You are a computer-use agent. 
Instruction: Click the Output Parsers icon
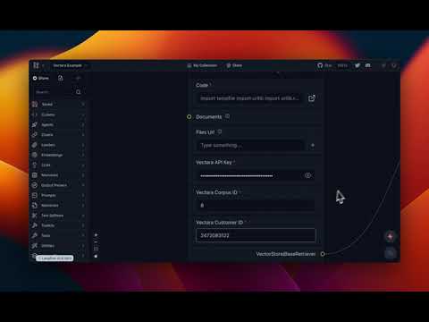[35, 185]
